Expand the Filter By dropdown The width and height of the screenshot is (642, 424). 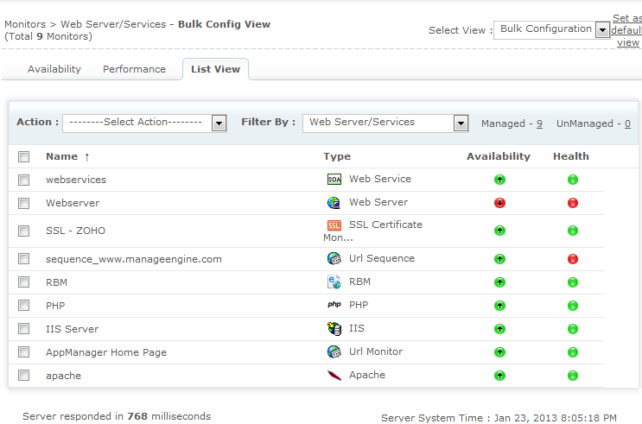coord(385,123)
